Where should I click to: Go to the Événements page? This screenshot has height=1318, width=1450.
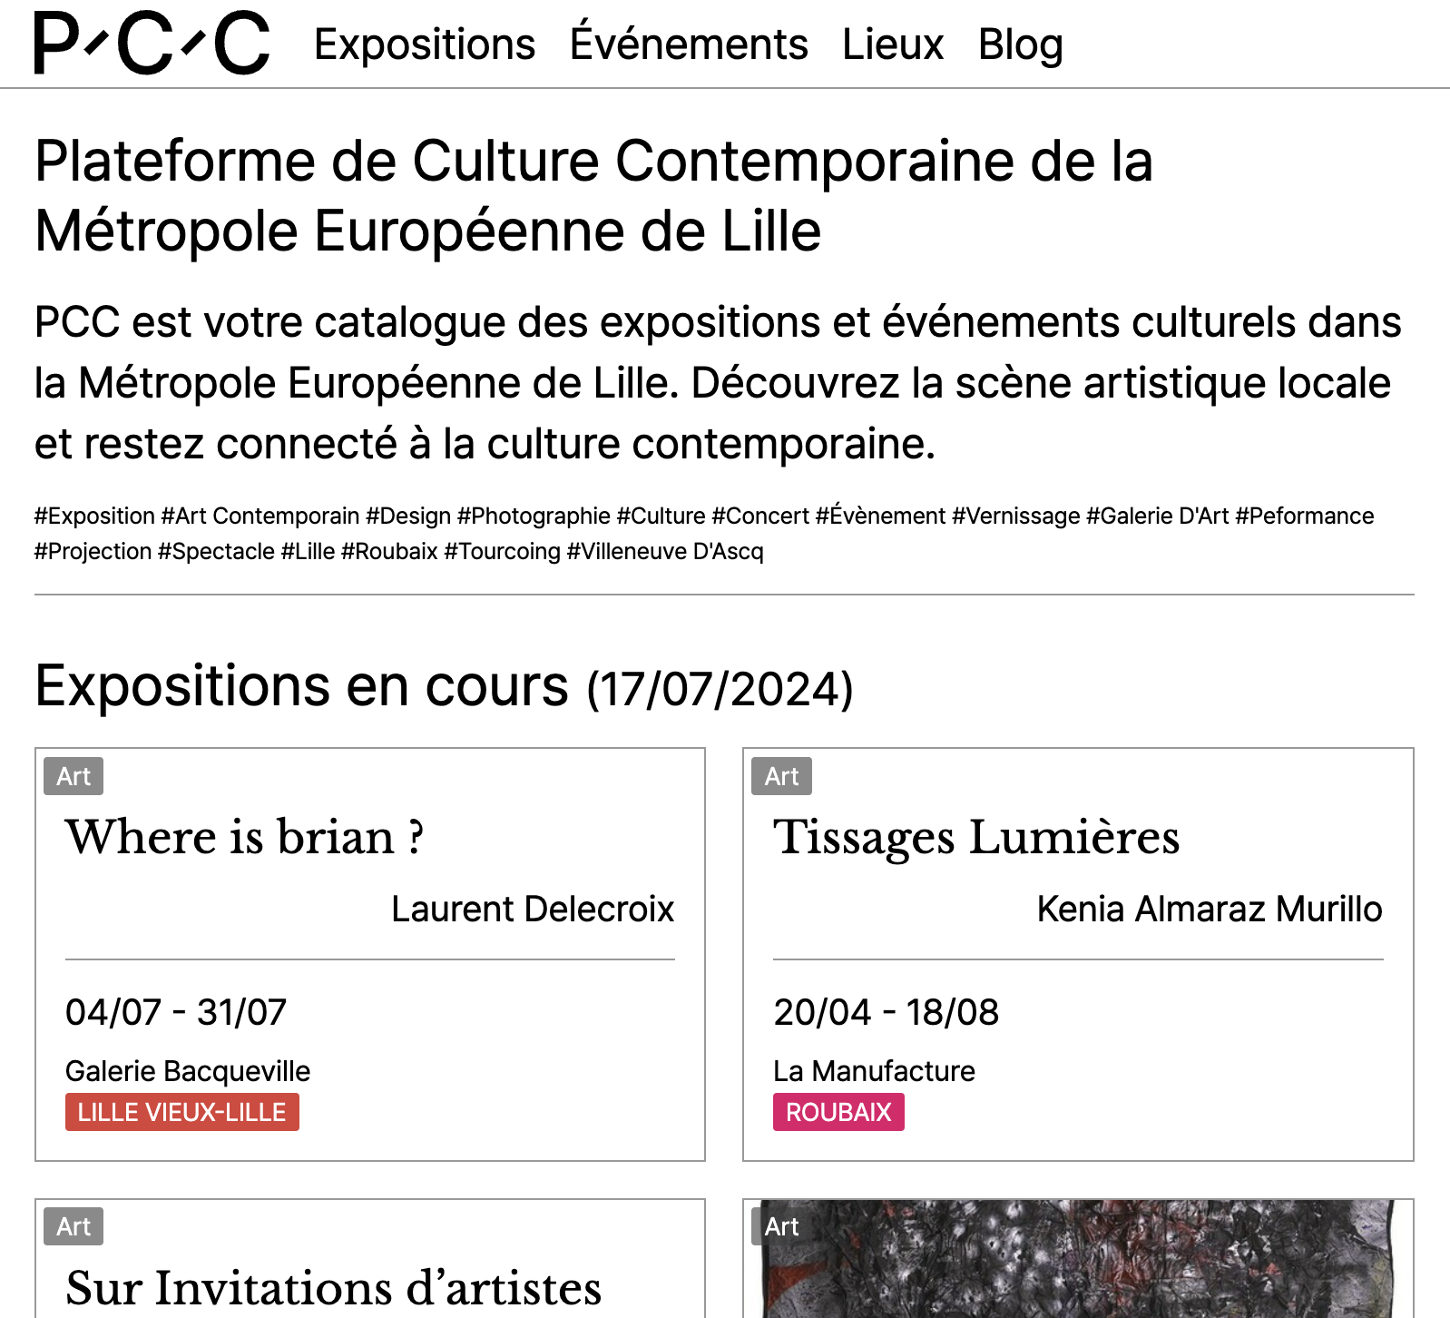coord(689,44)
